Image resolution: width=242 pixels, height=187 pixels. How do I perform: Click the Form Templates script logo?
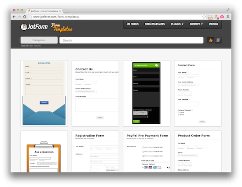click(x=62, y=27)
